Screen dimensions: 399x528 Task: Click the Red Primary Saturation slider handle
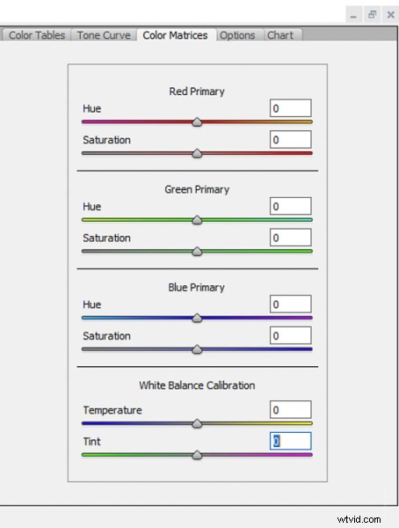coord(197,153)
